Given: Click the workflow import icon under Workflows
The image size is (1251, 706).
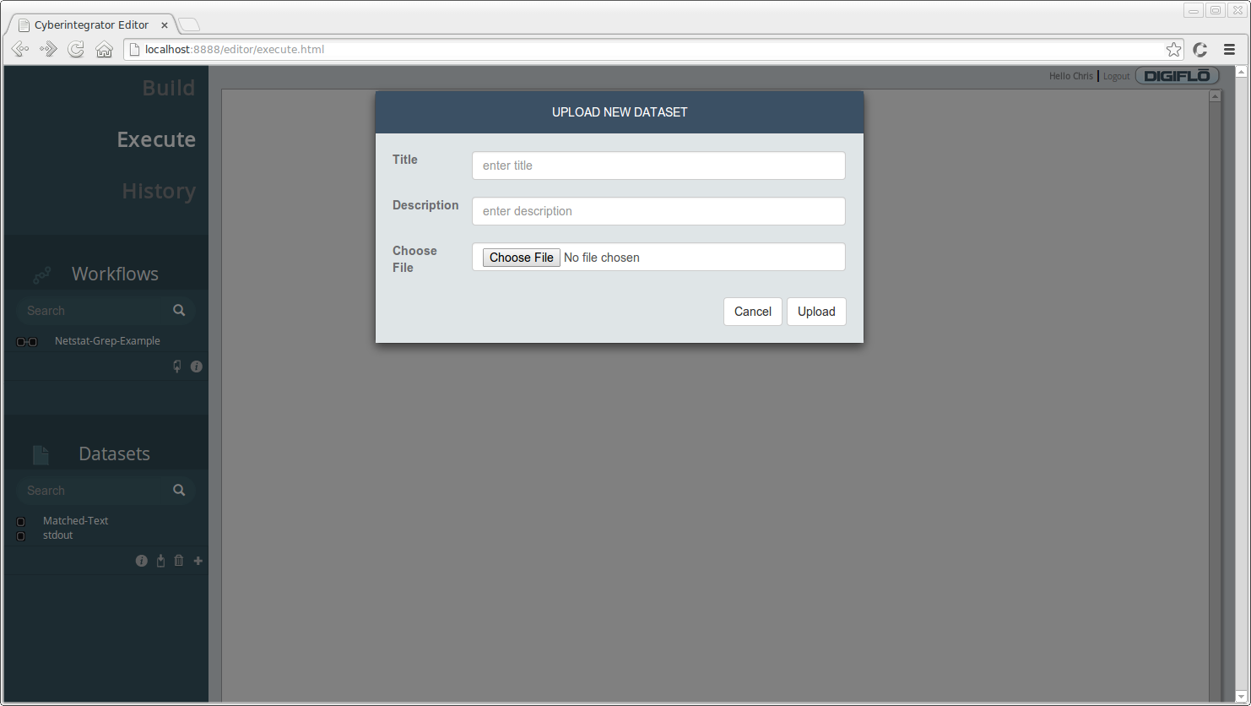Looking at the screenshot, I should coord(177,367).
